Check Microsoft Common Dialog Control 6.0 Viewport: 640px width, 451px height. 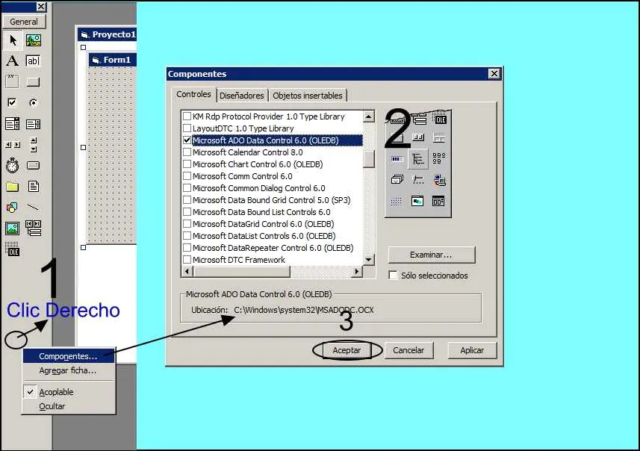187,187
